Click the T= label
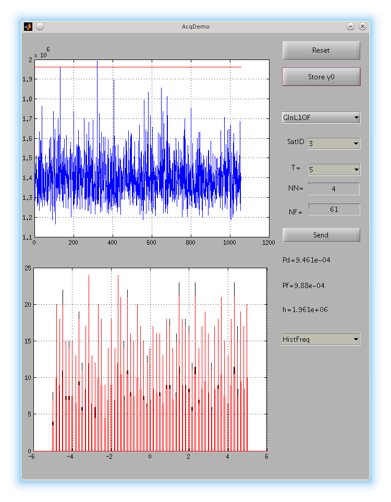Viewport: 391px width, 502px height. 295,168
